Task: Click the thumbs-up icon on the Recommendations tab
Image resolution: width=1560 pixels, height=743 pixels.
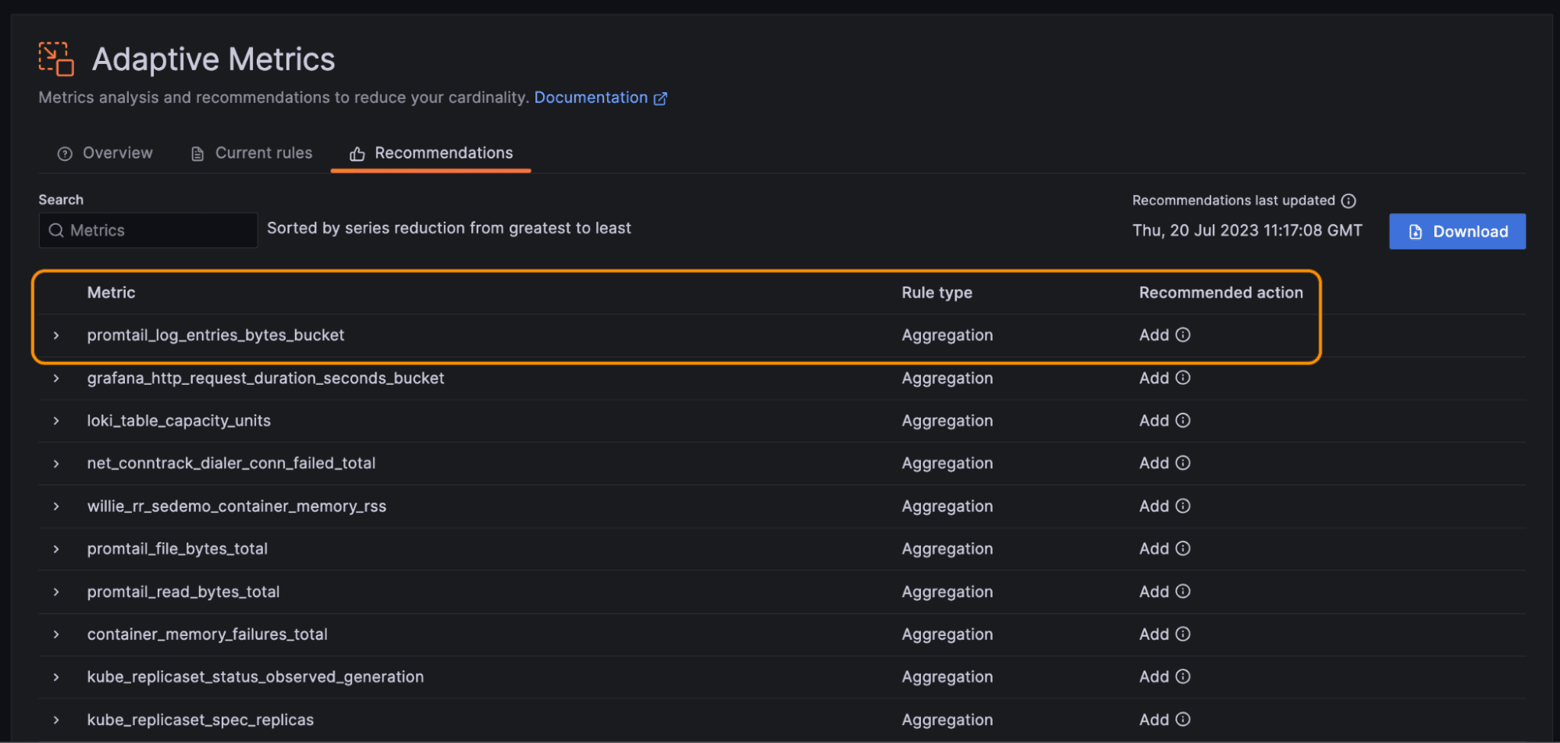Action: tap(357, 153)
